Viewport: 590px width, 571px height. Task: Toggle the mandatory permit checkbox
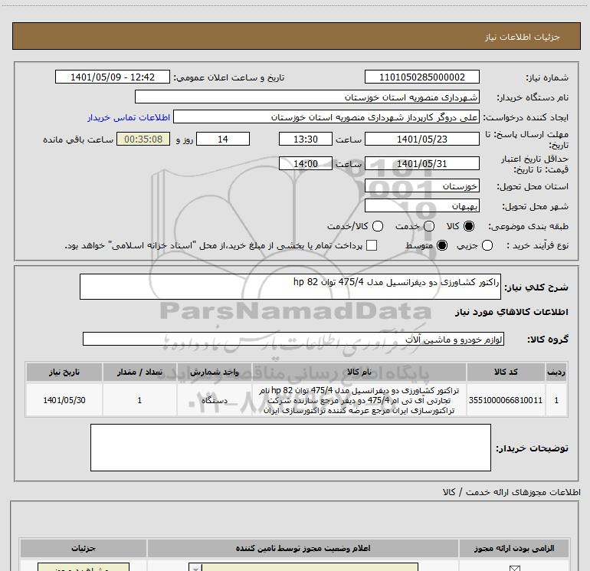(x=514, y=568)
